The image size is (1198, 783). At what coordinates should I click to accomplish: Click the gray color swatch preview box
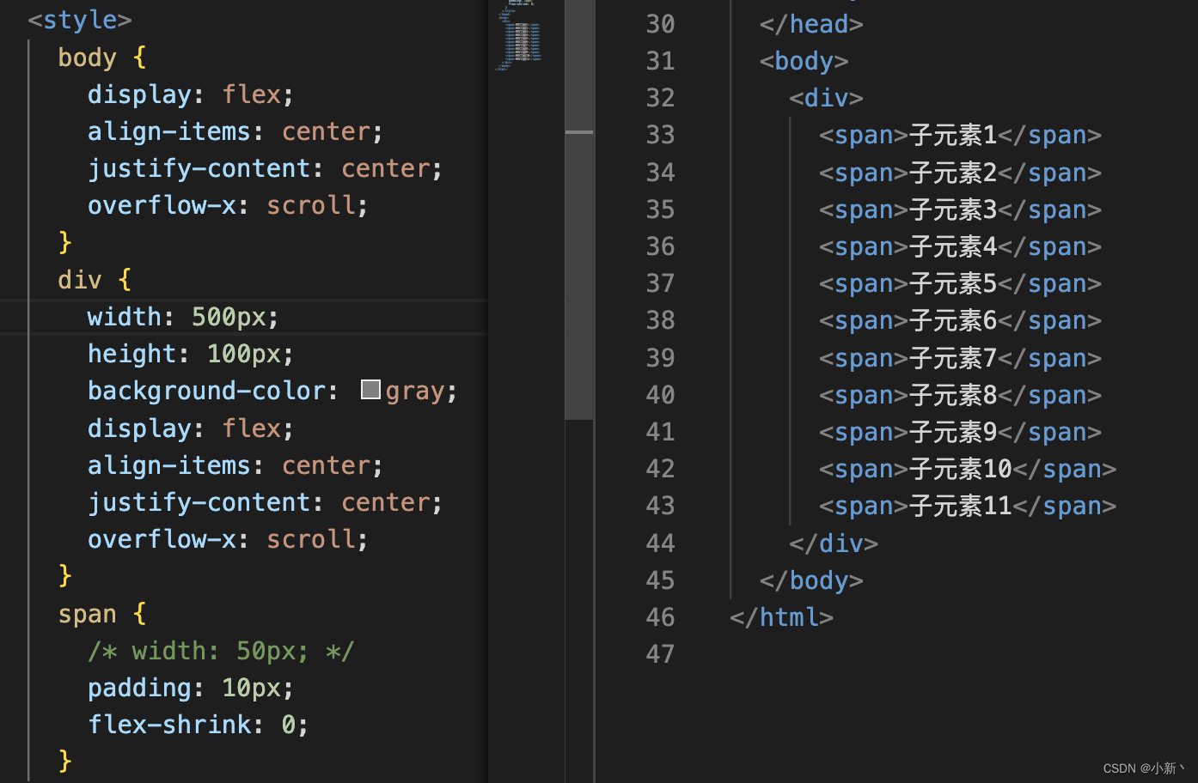(370, 389)
